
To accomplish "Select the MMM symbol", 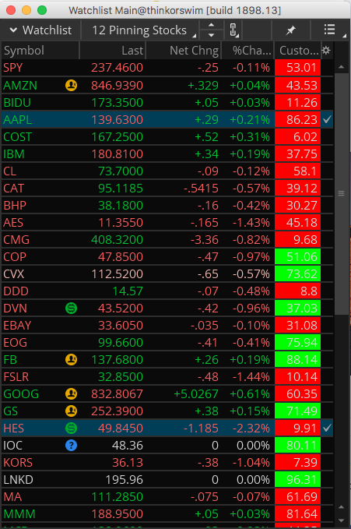I will tap(19, 514).
